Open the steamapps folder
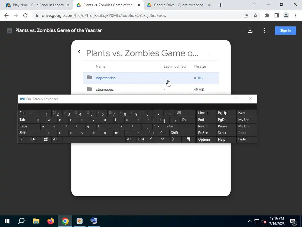 coord(151,89)
